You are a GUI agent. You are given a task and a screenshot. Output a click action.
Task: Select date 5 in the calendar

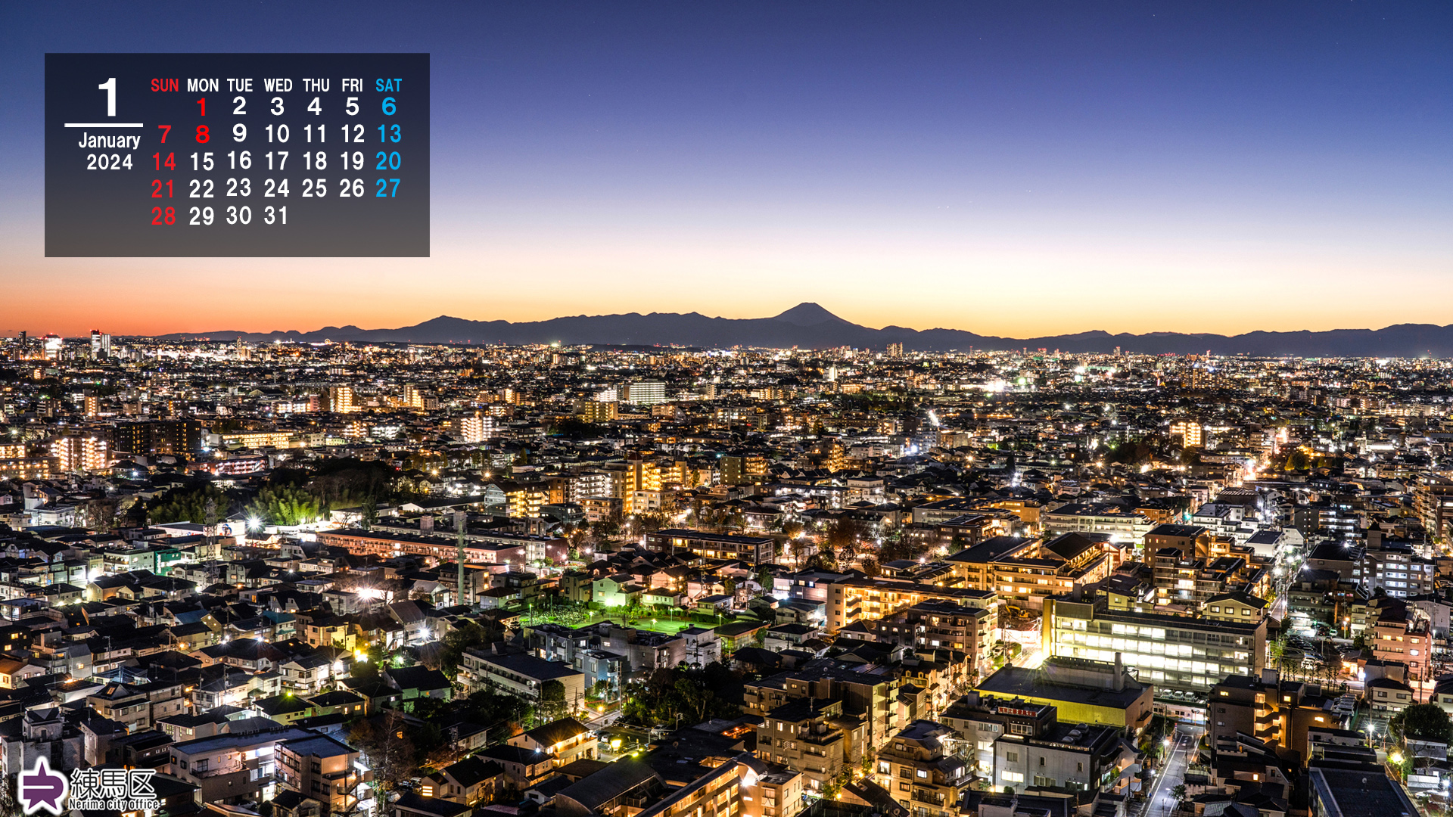pos(352,107)
